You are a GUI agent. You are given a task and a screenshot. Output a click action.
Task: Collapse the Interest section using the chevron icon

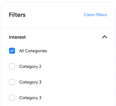coord(104,37)
